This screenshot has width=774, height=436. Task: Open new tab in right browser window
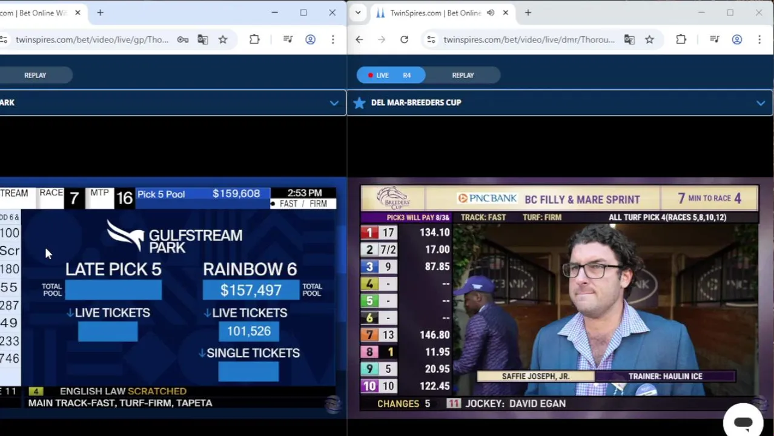tap(528, 13)
